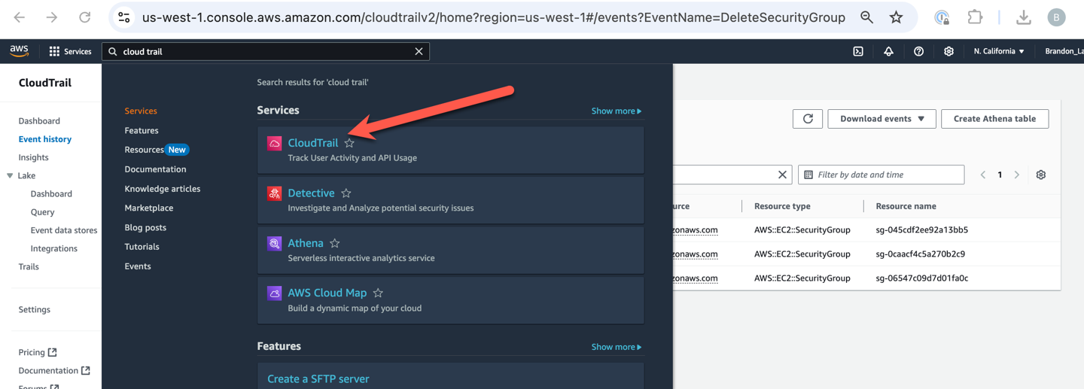Click the Athena service icon
This screenshot has width=1084, height=389.
275,243
